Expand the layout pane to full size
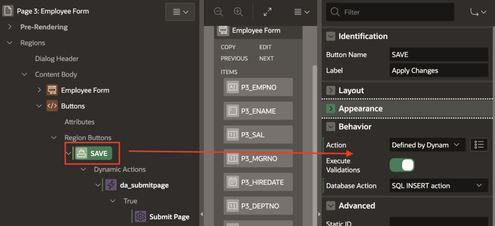The width and height of the screenshot is (495, 226). [x=267, y=12]
